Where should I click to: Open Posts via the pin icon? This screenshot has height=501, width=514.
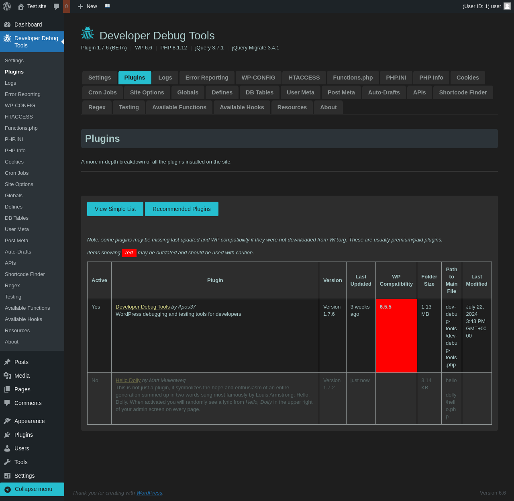point(7,362)
